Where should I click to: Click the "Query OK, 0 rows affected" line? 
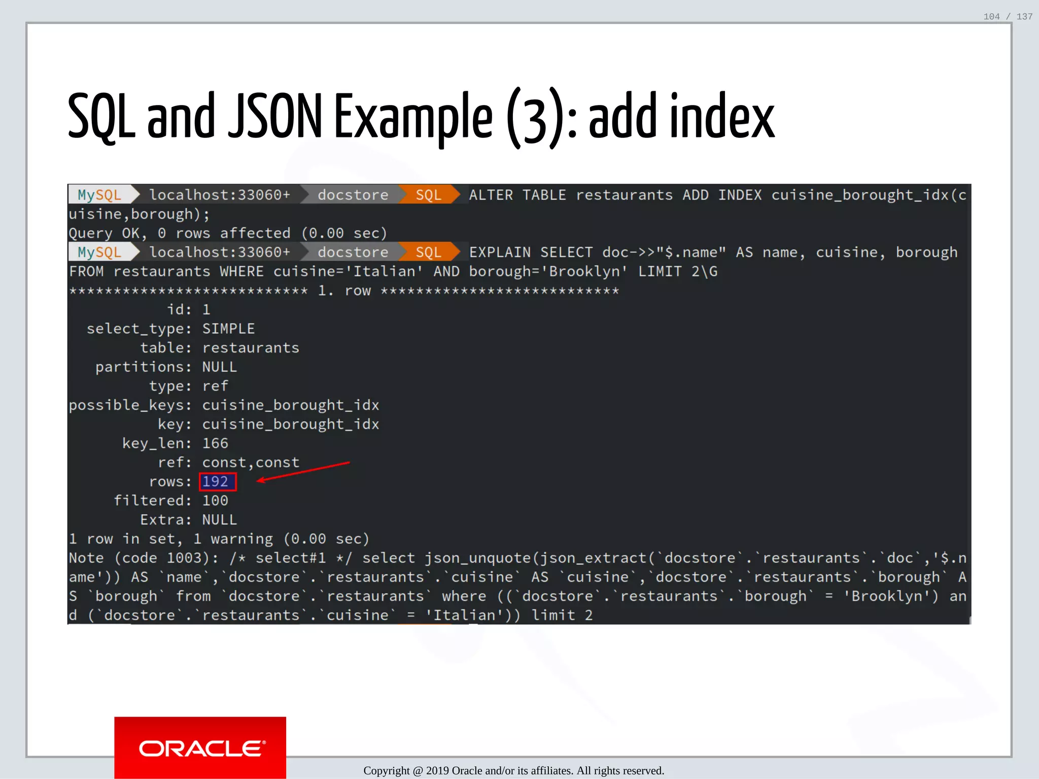228,233
